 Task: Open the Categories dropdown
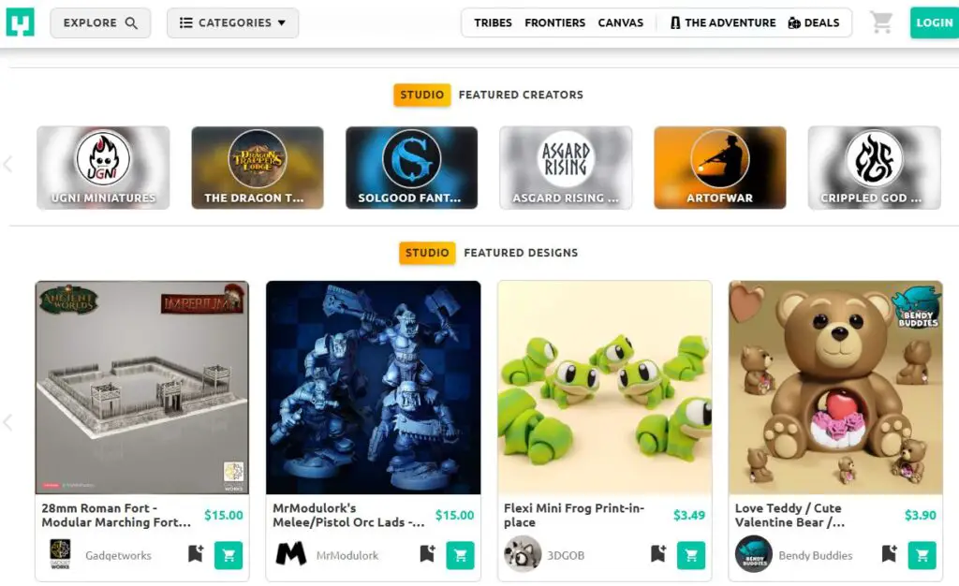tap(232, 22)
